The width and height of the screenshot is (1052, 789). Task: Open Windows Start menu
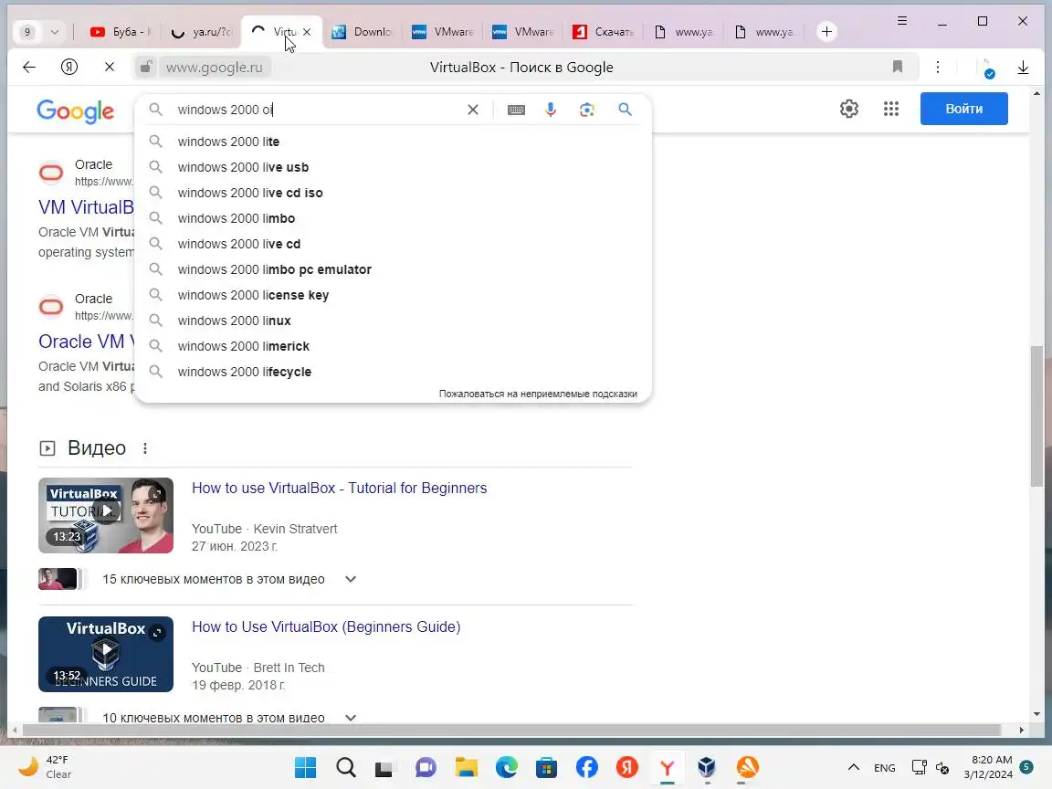[305, 767]
